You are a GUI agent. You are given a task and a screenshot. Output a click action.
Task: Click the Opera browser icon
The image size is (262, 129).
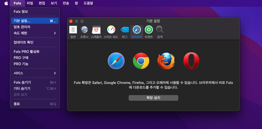[191, 61]
